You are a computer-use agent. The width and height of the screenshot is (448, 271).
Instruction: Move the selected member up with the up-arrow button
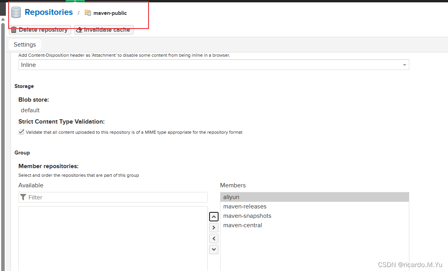point(213,216)
